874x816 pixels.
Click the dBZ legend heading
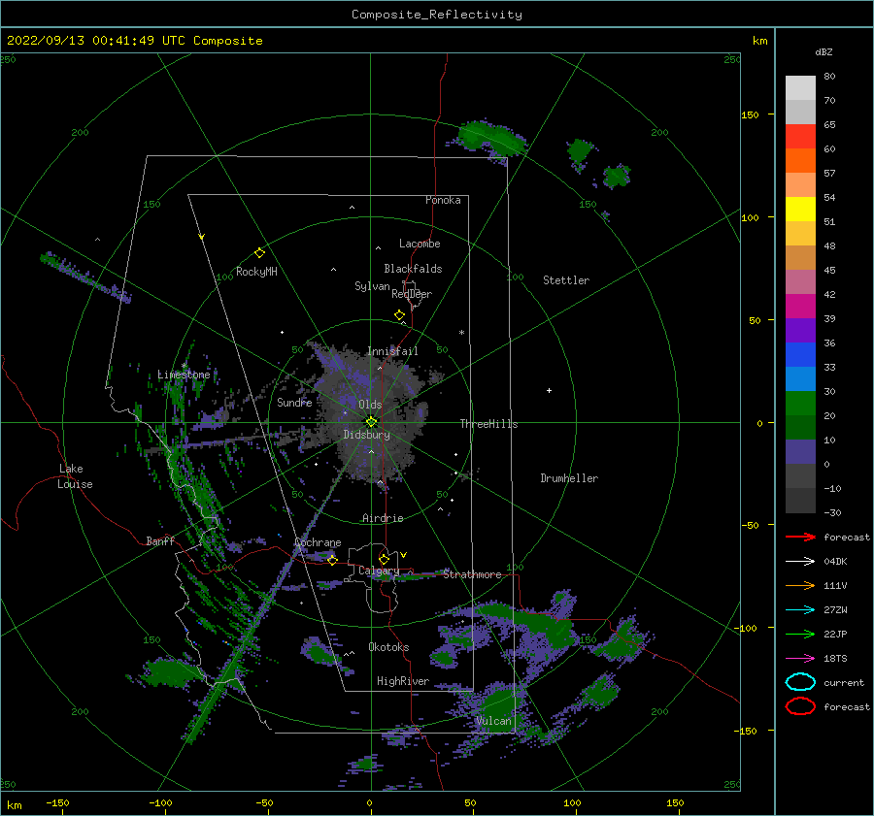tap(824, 51)
